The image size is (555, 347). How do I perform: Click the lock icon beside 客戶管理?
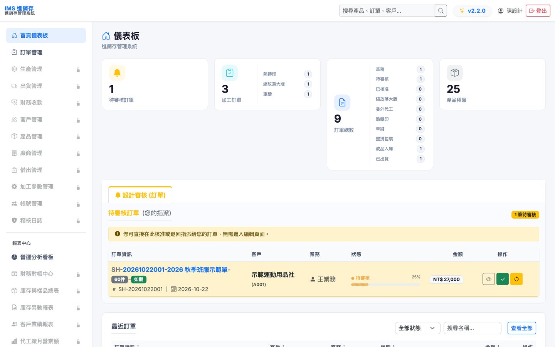[x=78, y=120]
